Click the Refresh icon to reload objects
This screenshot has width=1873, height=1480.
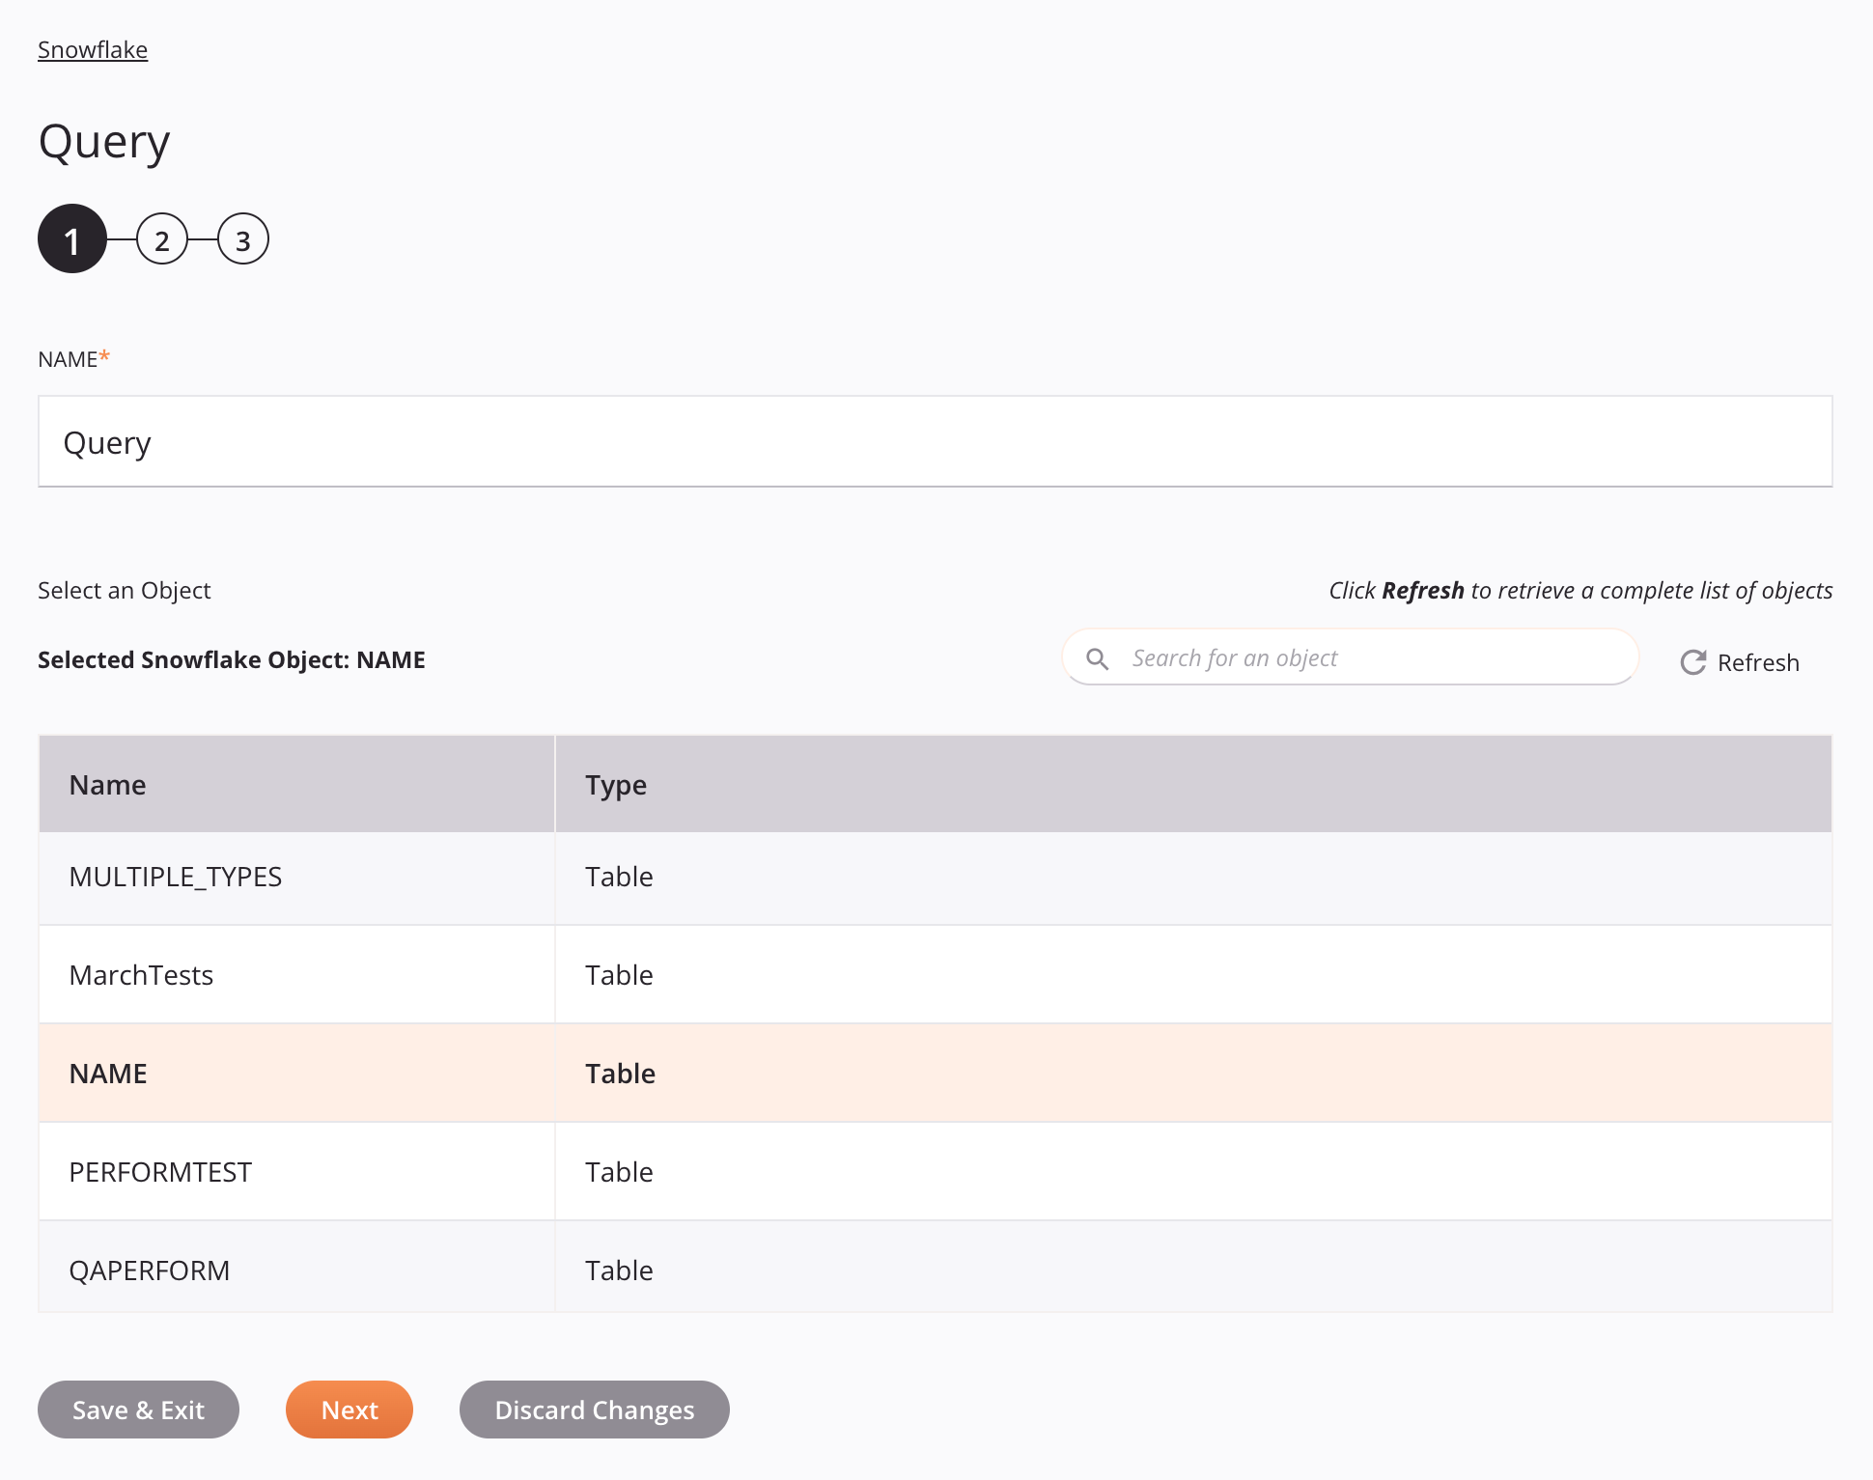click(x=1691, y=661)
